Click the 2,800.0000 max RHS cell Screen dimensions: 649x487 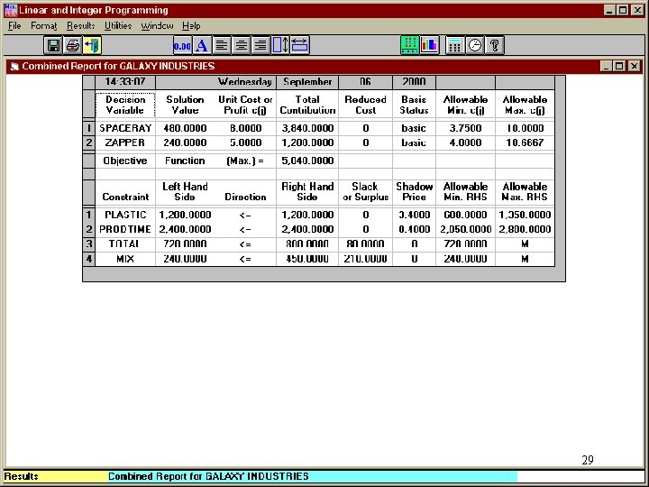click(525, 229)
